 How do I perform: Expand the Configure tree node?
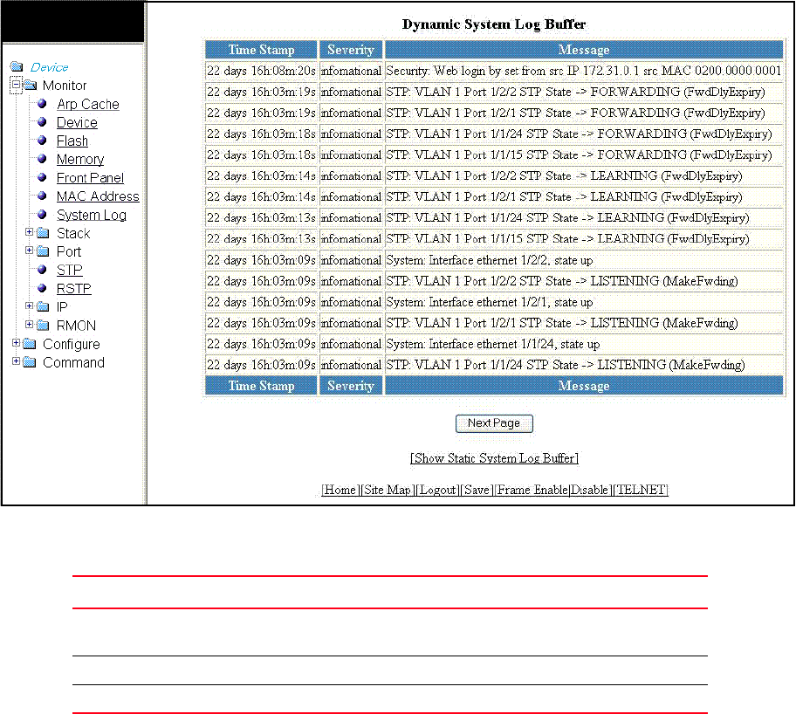[x=17, y=343]
